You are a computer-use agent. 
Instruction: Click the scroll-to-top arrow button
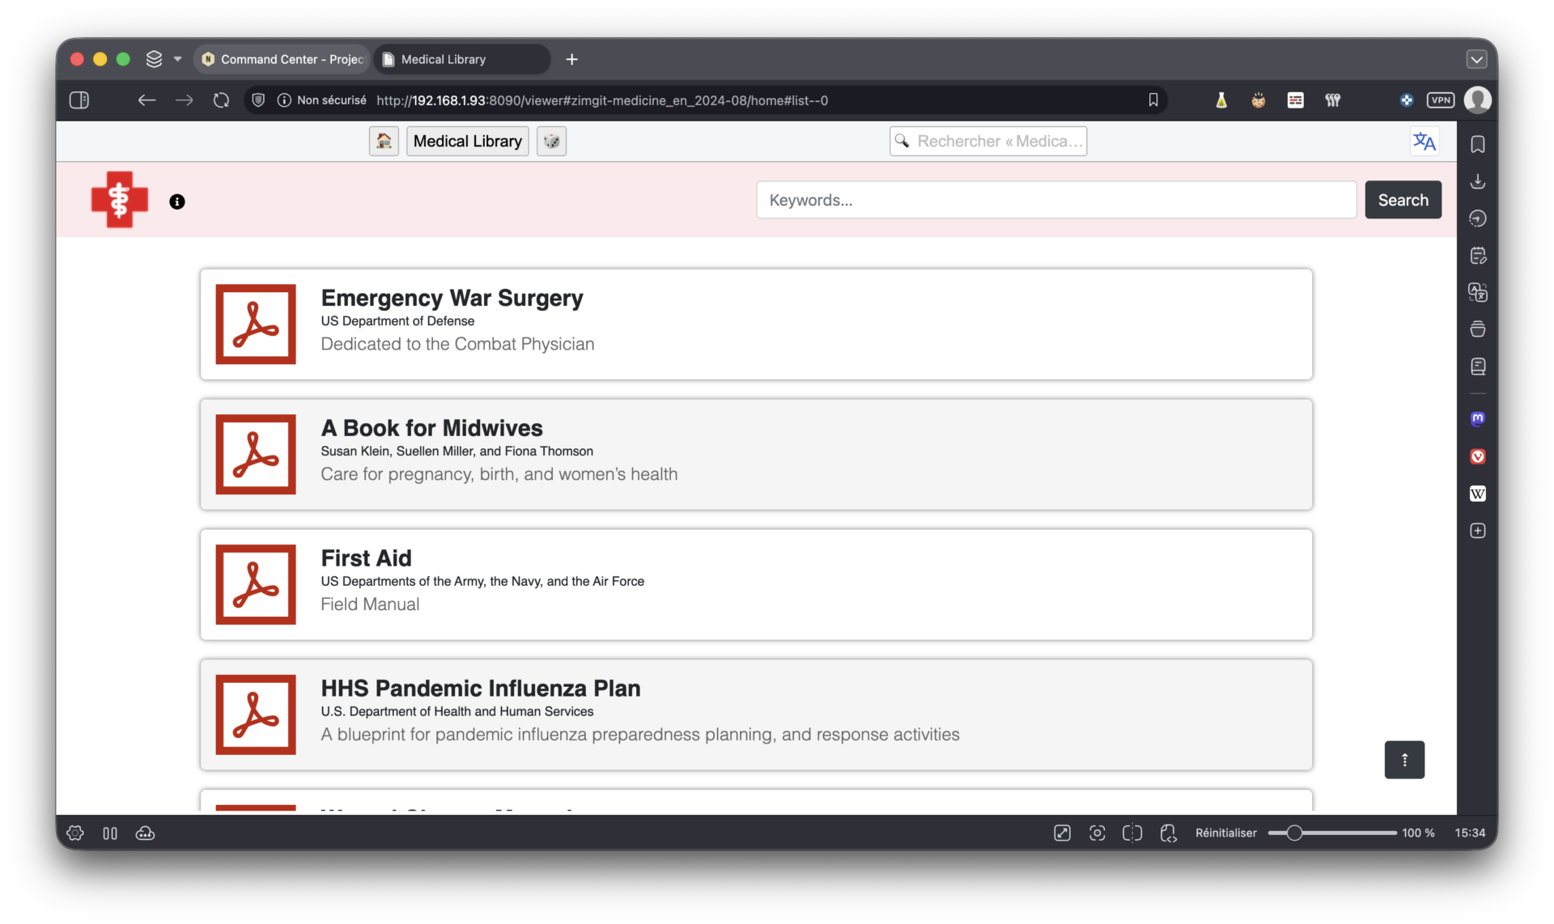tap(1404, 760)
